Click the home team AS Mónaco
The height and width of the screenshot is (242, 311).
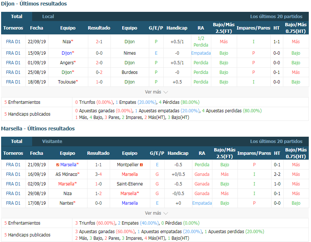pyautogui.click(x=66, y=174)
